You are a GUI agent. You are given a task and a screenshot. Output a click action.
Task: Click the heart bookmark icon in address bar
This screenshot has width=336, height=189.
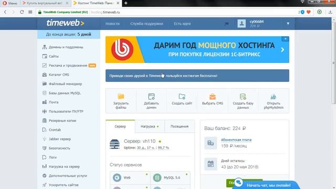pos(309,12)
